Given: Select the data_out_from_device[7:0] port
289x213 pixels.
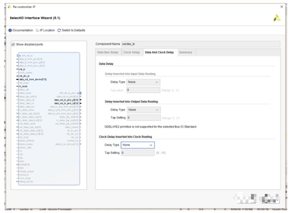Looking at the screenshot, I should click(x=33, y=79).
